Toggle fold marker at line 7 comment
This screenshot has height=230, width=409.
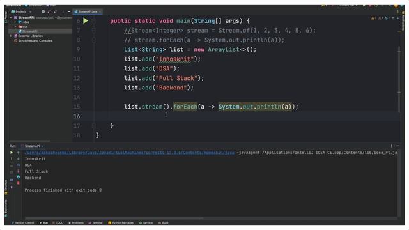pos(94,31)
